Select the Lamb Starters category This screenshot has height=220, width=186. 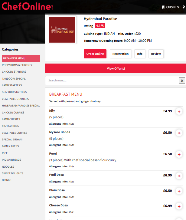pyautogui.click(x=12, y=85)
